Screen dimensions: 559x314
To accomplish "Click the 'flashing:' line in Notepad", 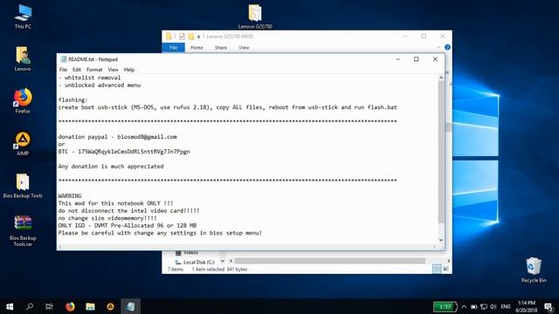I will pyautogui.click(x=72, y=99).
